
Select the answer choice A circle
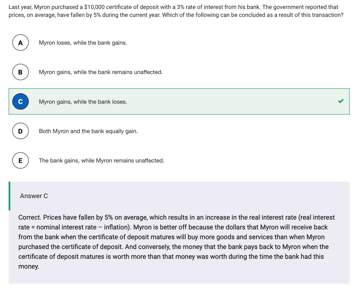coord(20,43)
